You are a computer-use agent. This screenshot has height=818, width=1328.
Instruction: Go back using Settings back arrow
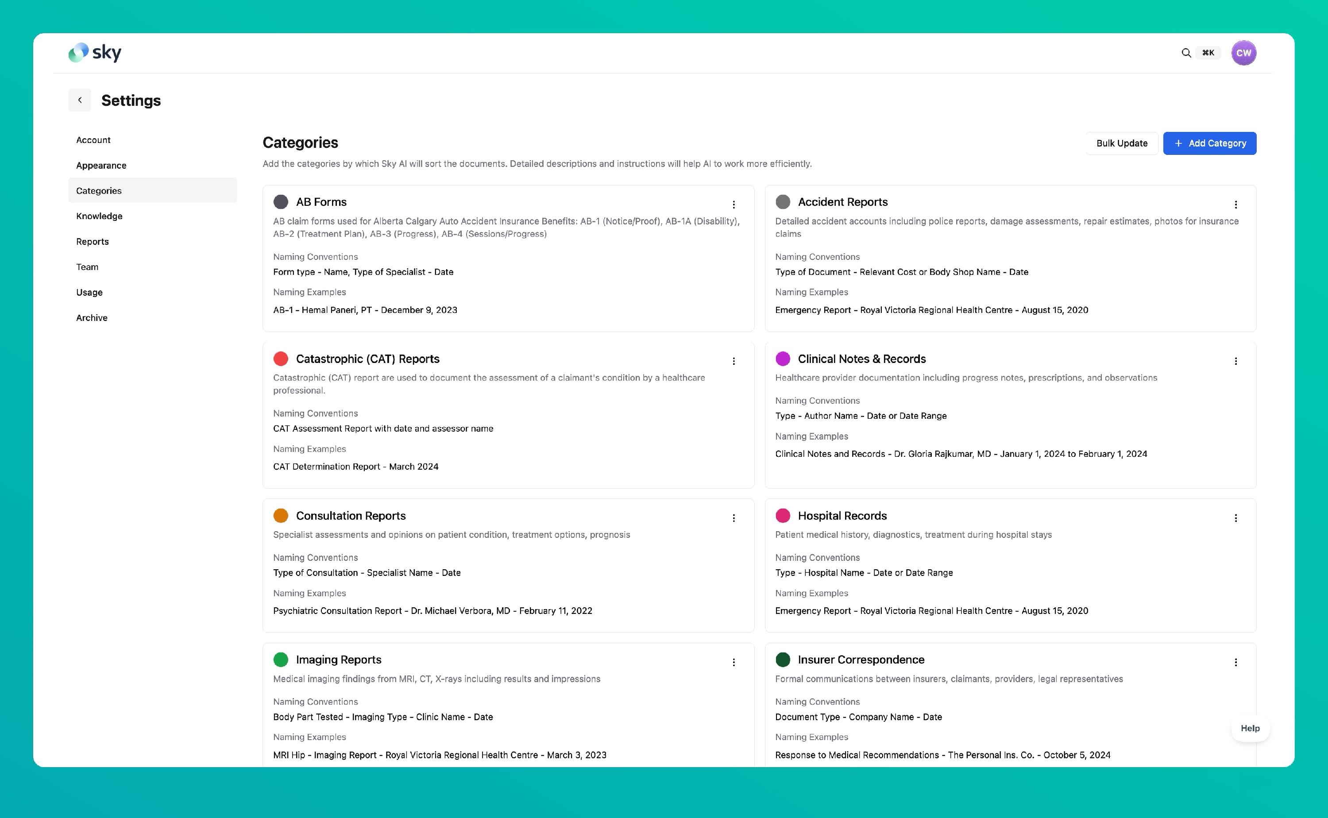tap(80, 100)
